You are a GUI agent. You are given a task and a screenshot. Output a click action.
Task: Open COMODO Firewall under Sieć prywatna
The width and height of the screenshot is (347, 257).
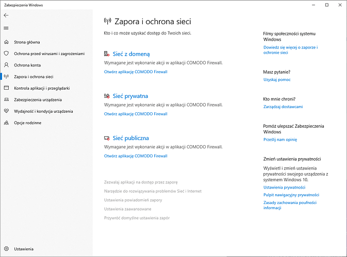[136, 114]
